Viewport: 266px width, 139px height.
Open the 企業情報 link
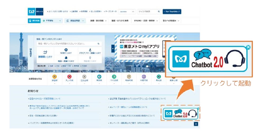(x=74, y=12)
